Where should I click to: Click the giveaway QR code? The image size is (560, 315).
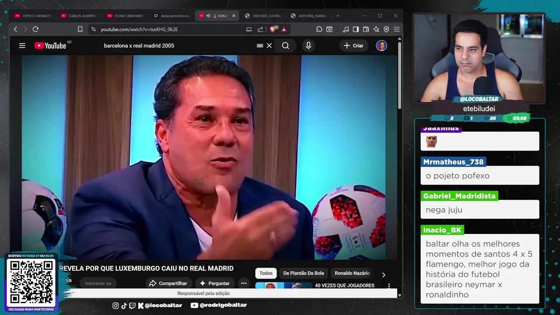tap(31, 283)
